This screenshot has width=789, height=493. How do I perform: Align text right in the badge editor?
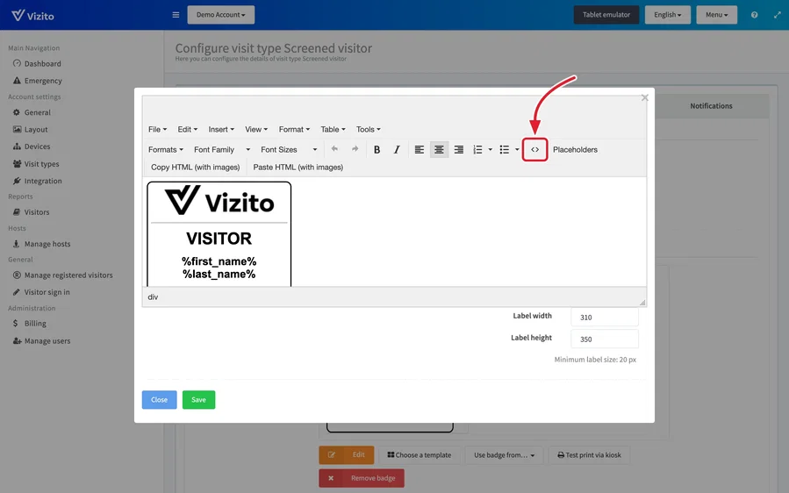click(x=458, y=149)
